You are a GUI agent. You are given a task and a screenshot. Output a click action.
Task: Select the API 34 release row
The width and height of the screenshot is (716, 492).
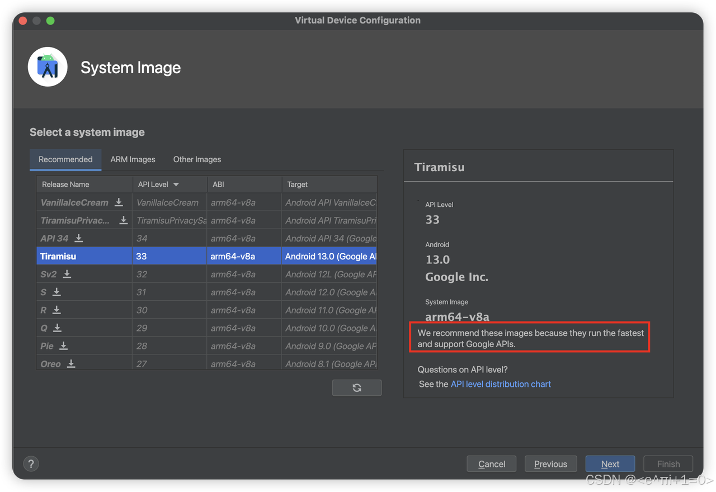[207, 238]
